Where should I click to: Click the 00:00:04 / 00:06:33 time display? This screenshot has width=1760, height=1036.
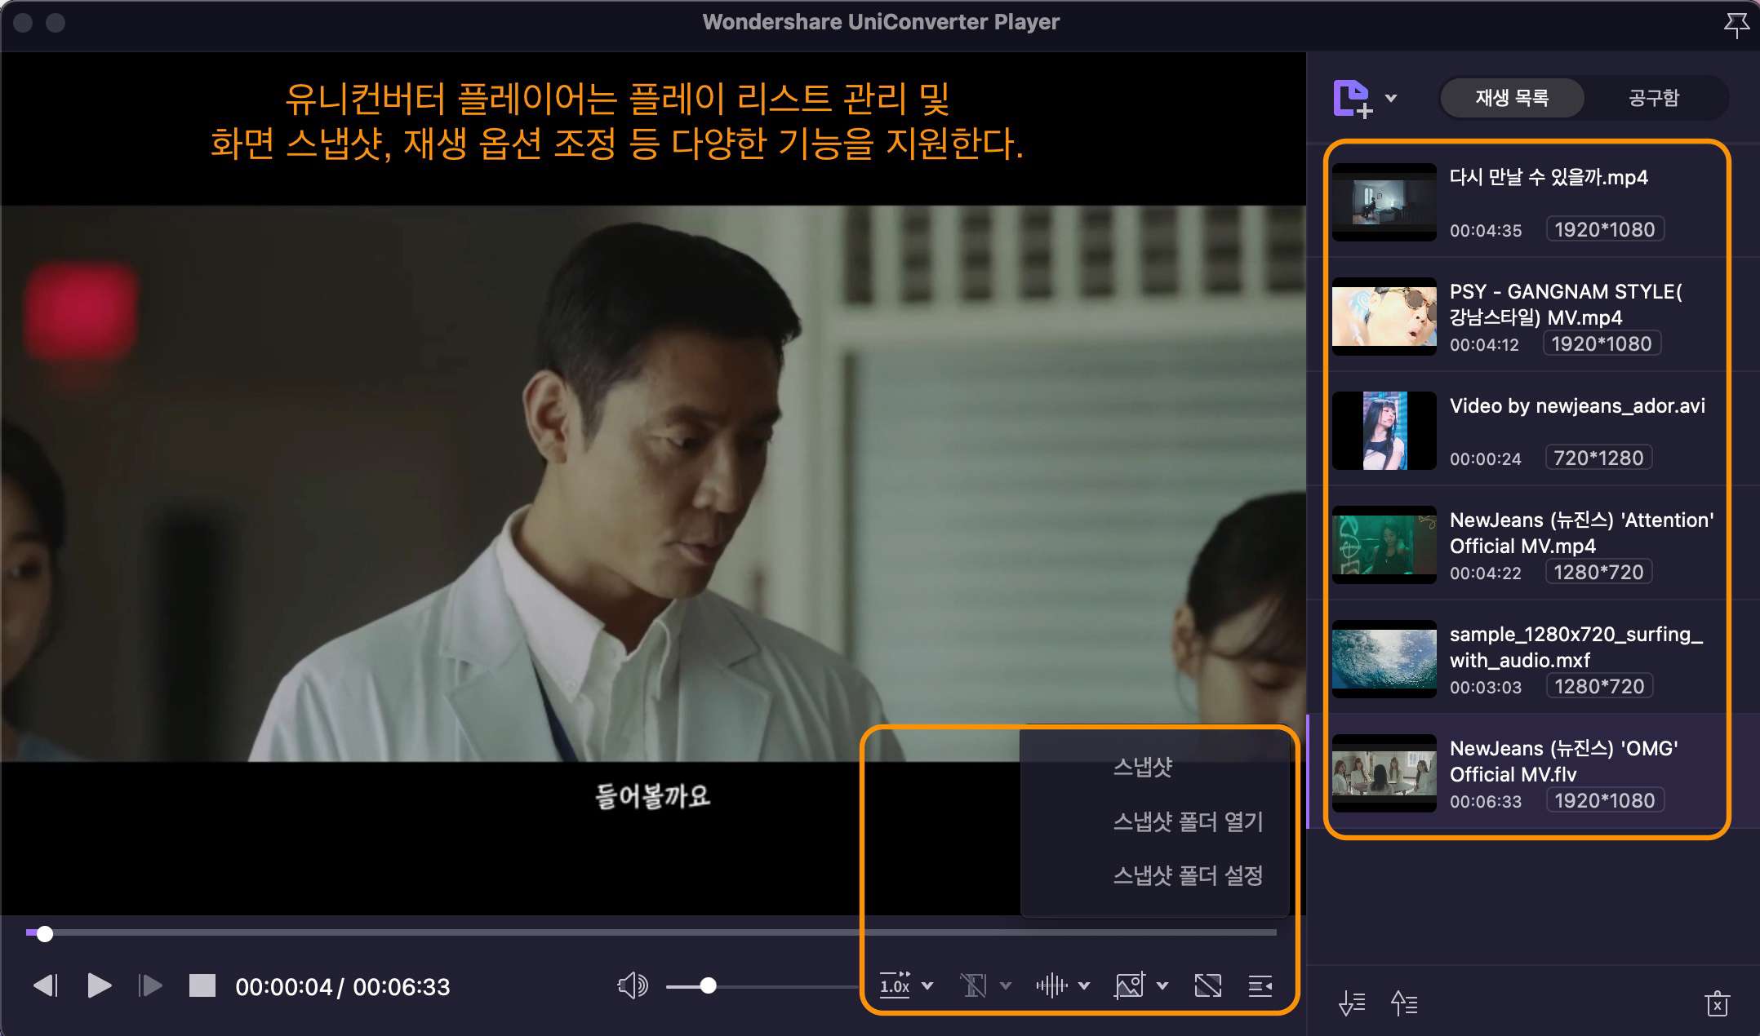coord(343,987)
